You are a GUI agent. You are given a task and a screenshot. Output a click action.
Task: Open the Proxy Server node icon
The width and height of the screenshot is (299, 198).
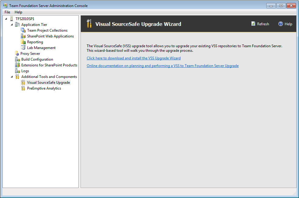click(x=17, y=53)
